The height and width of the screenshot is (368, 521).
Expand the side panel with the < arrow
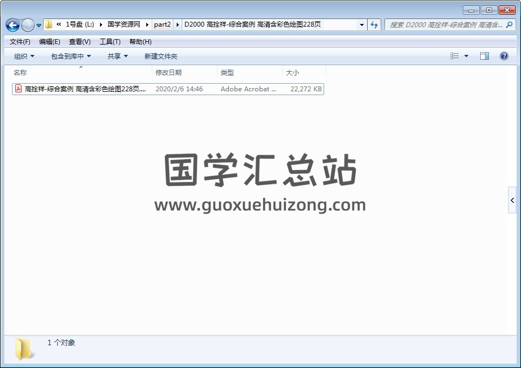point(512,200)
